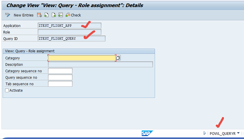
Task: Click the SAP logo in status bar
Action: click(147, 133)
